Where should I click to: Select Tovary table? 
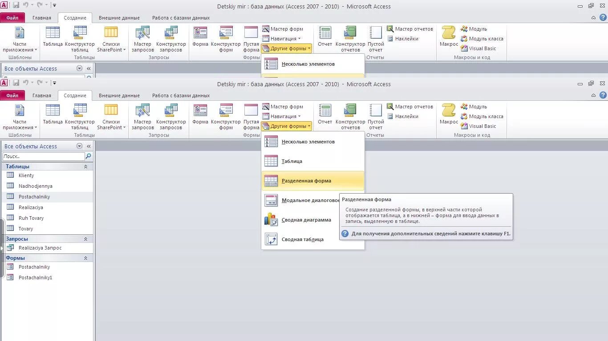click(x=48, y=229)
